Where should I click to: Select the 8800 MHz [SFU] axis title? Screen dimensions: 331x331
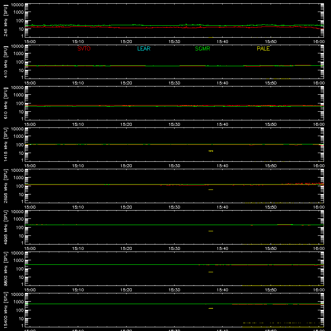[x=5, y=269]
